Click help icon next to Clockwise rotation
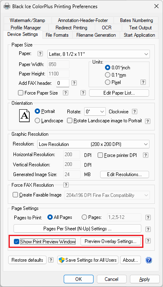This screenshot has height=287, width=163. pos(135,111)
